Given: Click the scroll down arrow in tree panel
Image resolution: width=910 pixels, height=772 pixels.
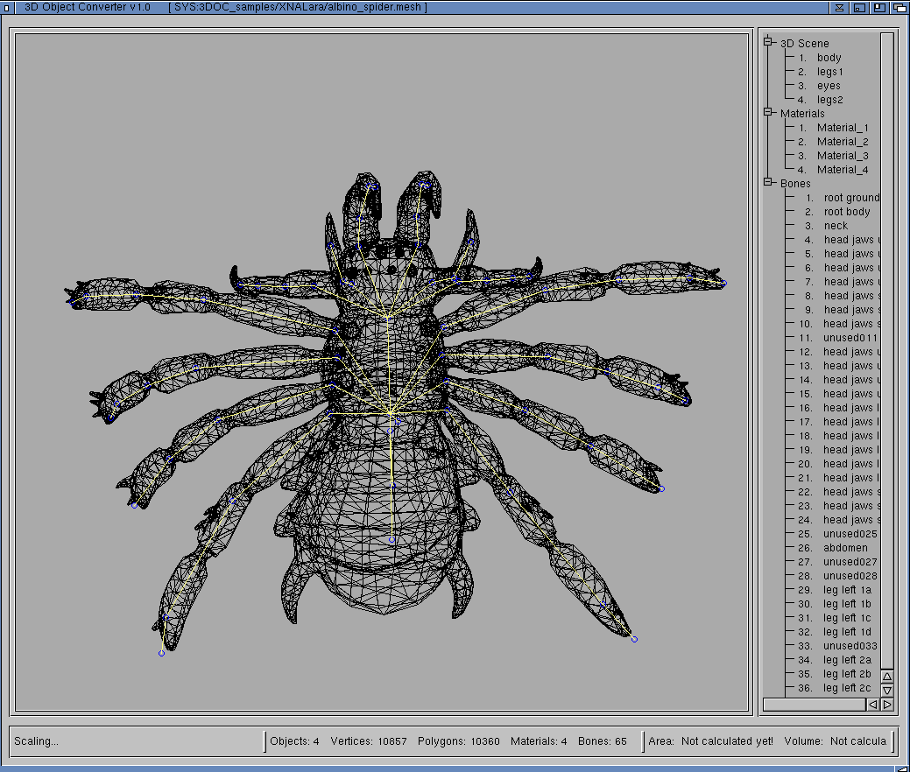Looking at the screenshot, I should [x=887, y=691].
